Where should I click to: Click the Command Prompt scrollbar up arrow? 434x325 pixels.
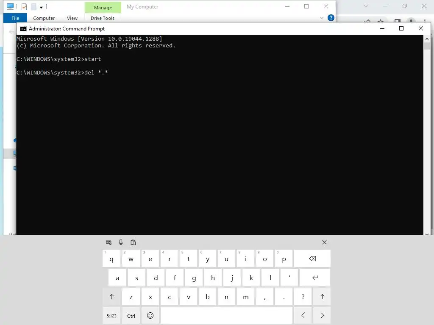pos(427,39)
